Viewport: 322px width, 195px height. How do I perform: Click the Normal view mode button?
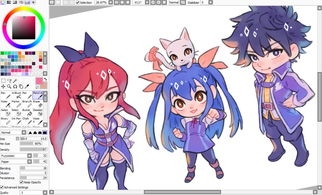click(x=174, y=2)
